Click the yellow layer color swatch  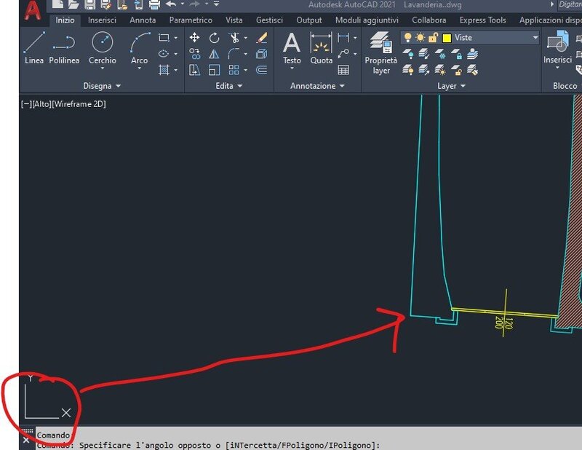[447, 38]
